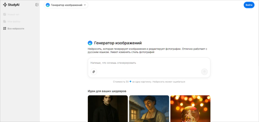Click the blue star cost icon
This screenshot has width=259, height=122.
[130, 81]
